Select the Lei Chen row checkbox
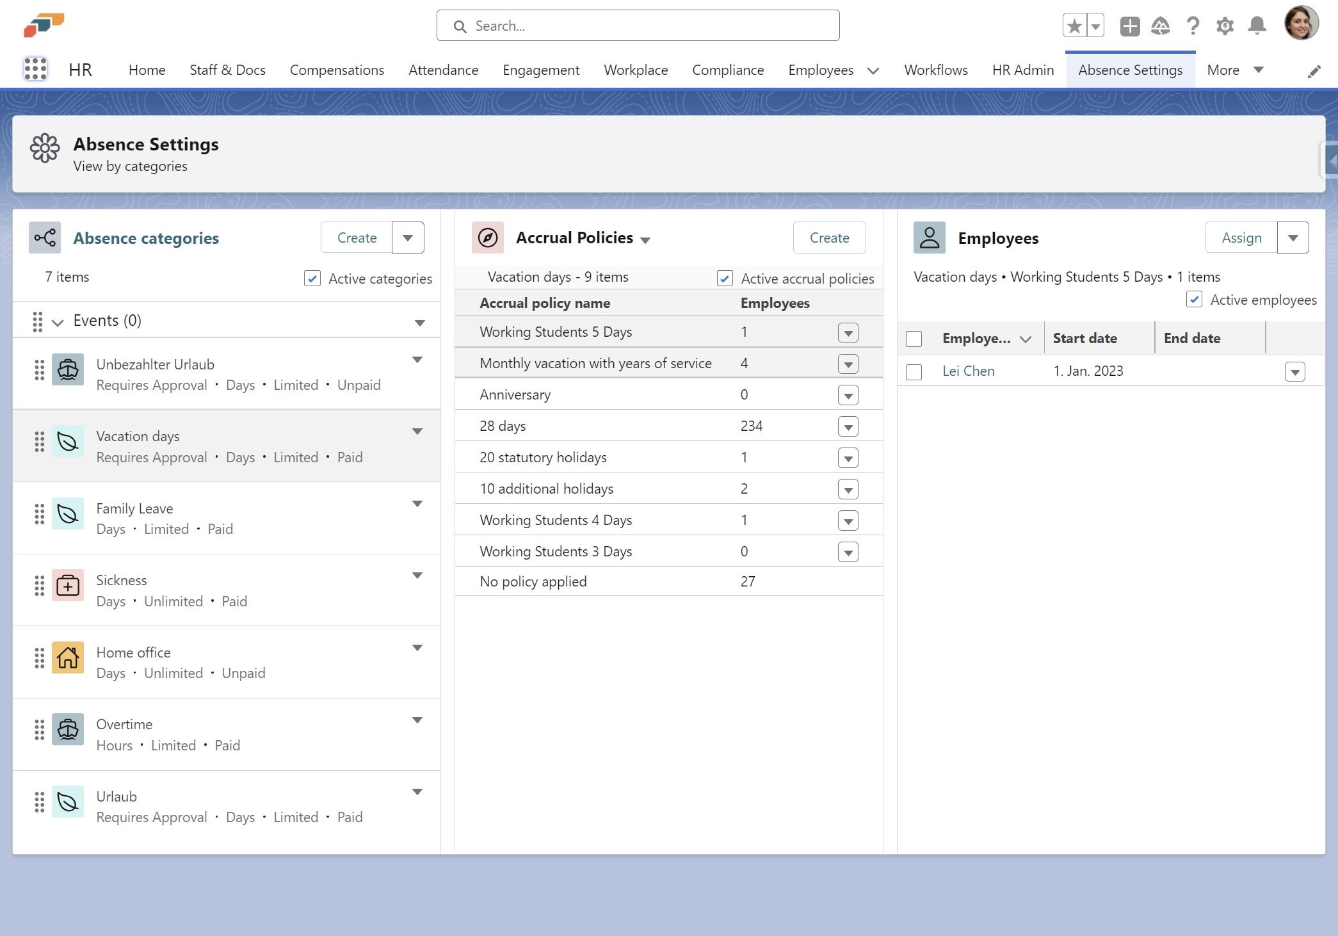The image size is (1338, 936). pyautogui.click(x=914, y=371)
